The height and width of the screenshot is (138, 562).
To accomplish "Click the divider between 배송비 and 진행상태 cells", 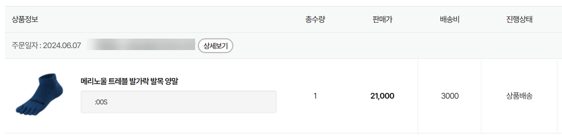I will [x=481, y=96].
